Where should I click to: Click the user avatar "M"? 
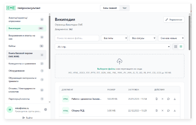(10, 110)
